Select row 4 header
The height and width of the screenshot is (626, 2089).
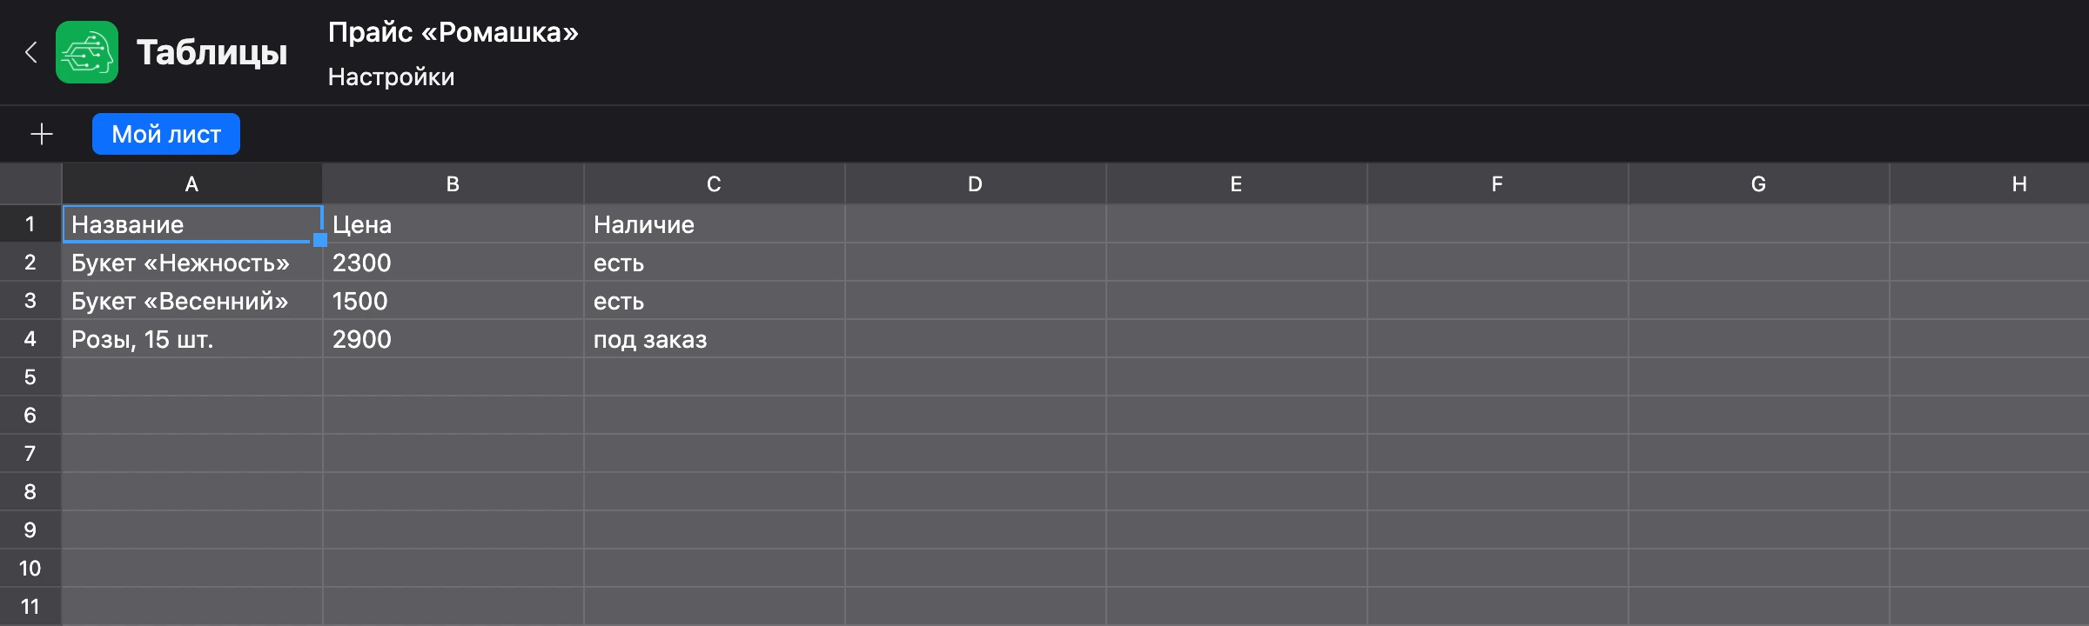(30, 339)
